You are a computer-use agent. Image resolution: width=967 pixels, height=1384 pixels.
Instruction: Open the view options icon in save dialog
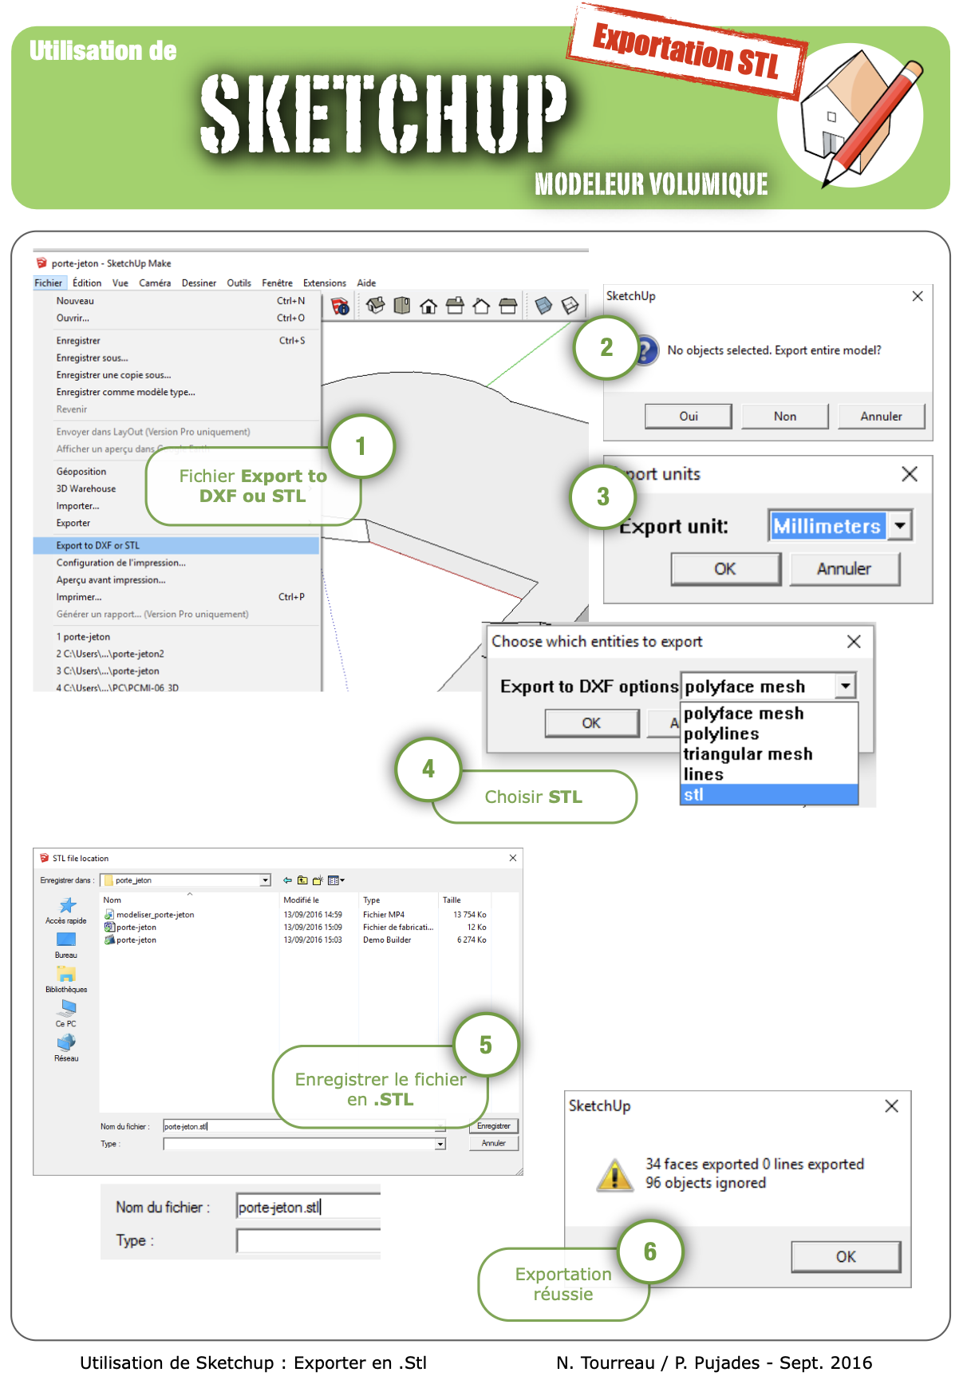(336, 880)
